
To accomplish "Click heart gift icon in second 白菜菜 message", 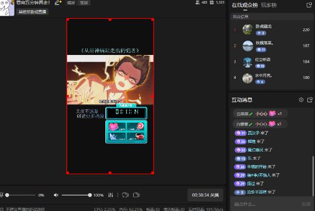I will click(272, 124).
